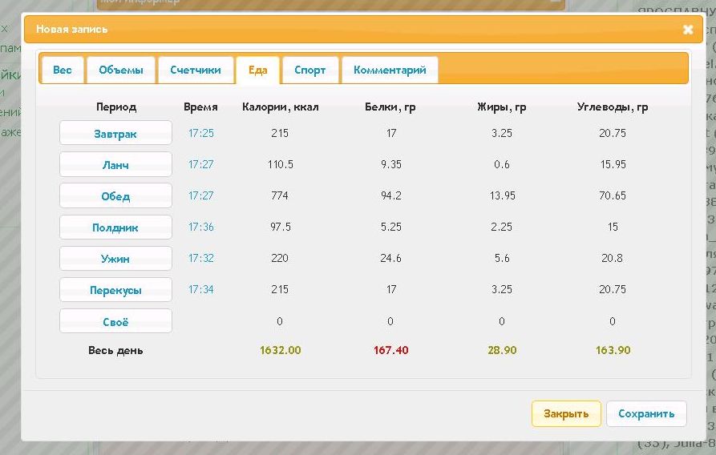Viewport: 716px width, 455px height.
Task: Select the Ужин carbs value 20.8
Action: pos(612,258)
